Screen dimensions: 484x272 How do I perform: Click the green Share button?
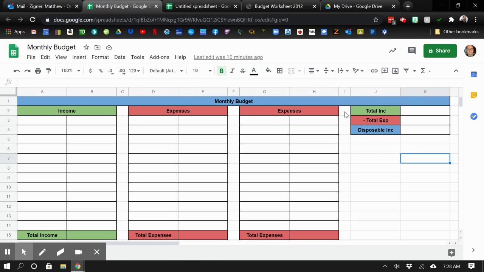[x=440, y=51]
